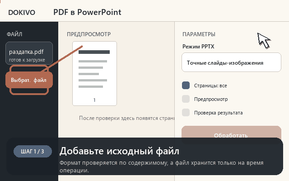Click the Обработать button
This screenshot has width=289, height=181.
[x=231, y=132]
